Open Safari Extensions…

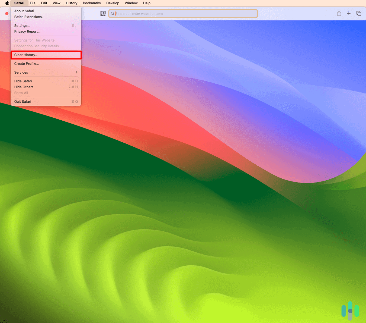pyautogui.click(x=29, y=17)
